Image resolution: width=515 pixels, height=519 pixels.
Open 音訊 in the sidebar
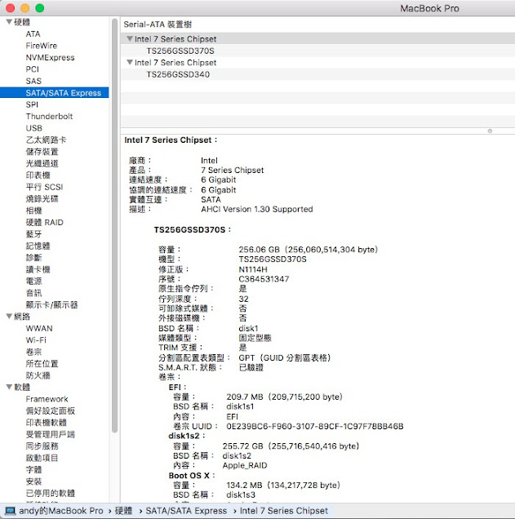(34, 293)
